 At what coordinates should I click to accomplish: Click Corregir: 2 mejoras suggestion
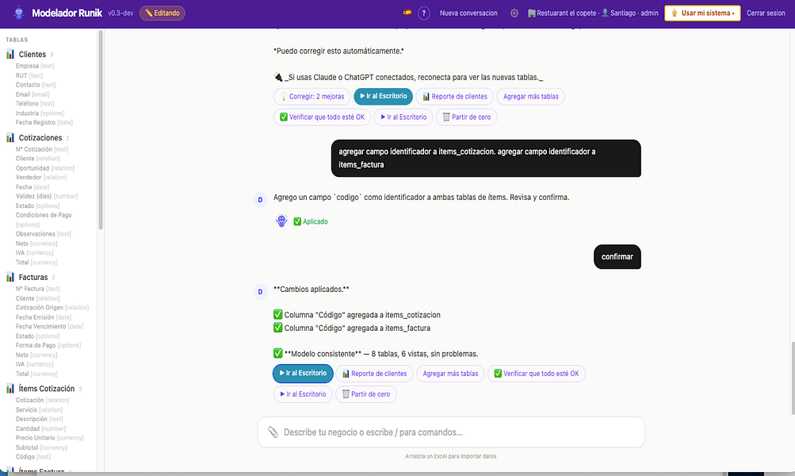click(x=312, y=97)
